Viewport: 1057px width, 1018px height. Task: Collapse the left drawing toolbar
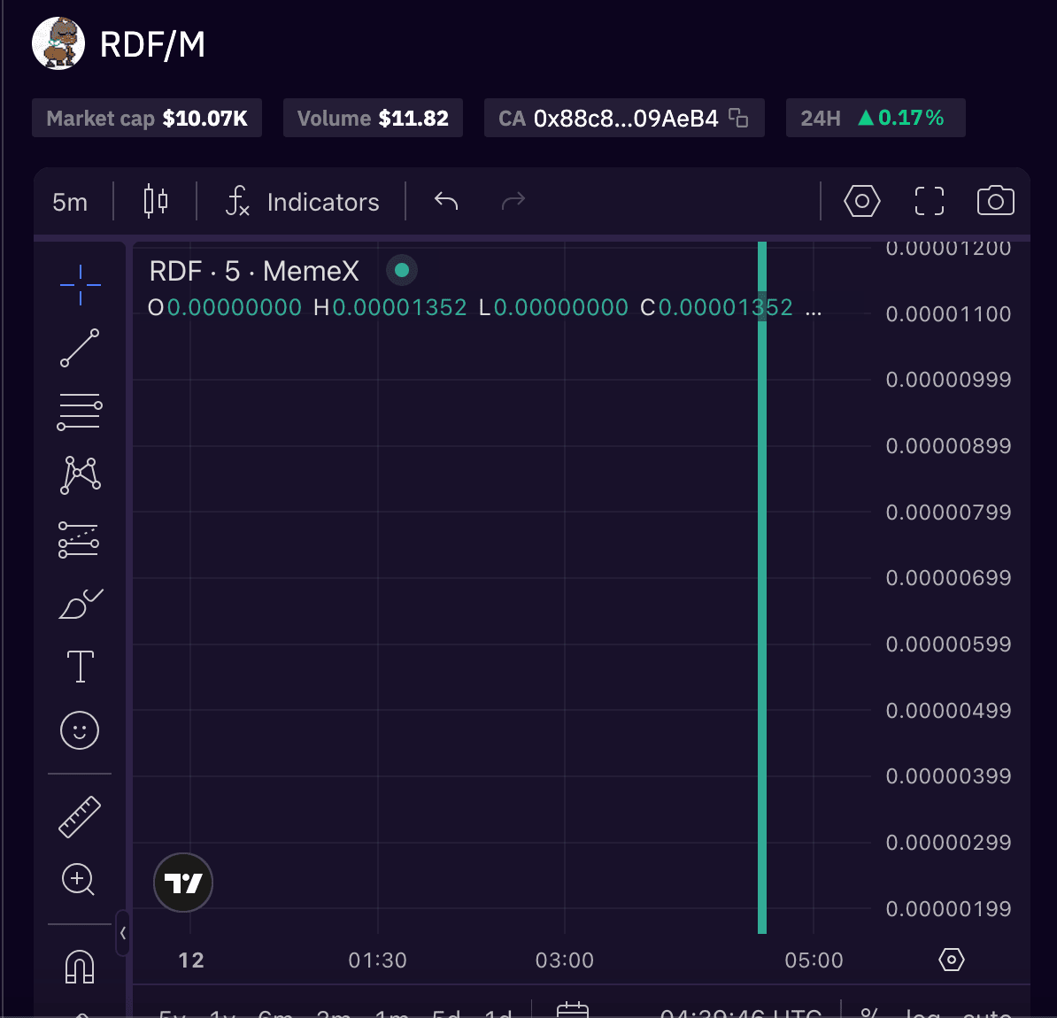tap(123, 933)
